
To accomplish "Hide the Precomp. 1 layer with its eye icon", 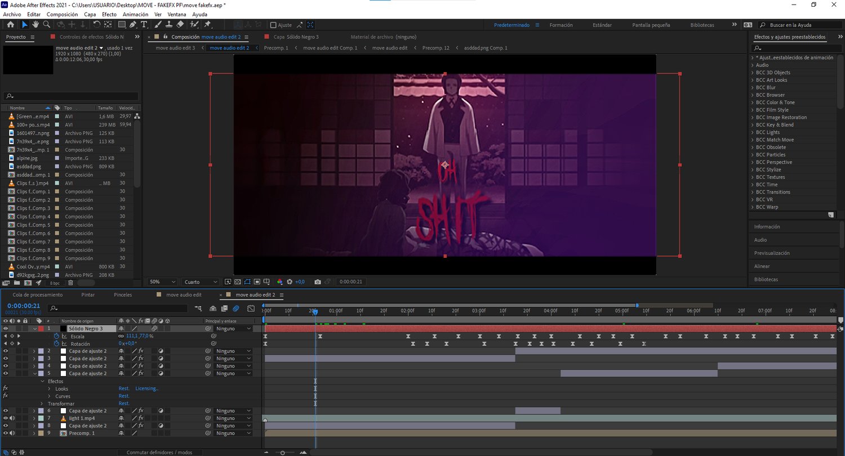I will [6, 433].
